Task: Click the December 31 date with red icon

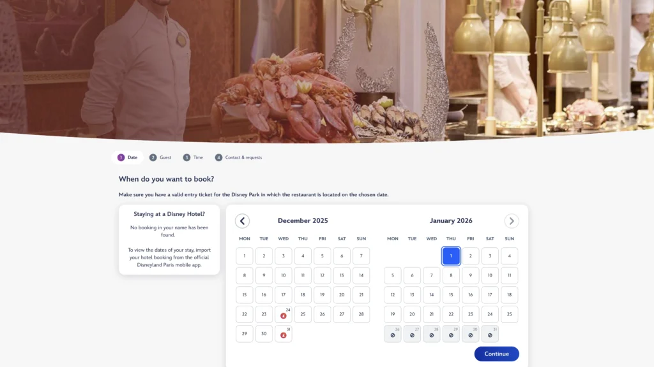Action: (x=283, y=334)
